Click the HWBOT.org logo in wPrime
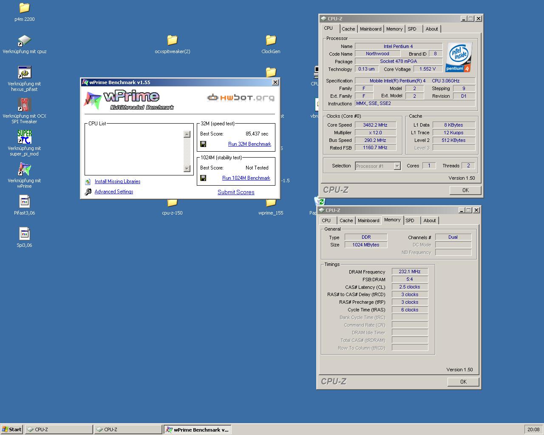The height and width of the screenshot is (435, 544). (x=241, y=98)
